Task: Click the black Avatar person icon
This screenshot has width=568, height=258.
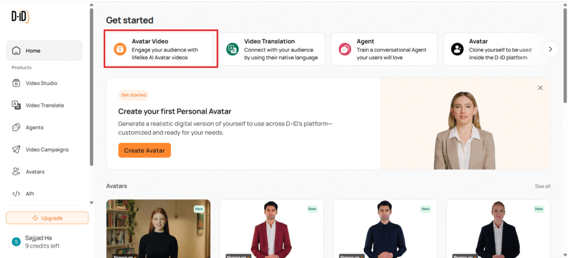Action: [x=457, y=49]
